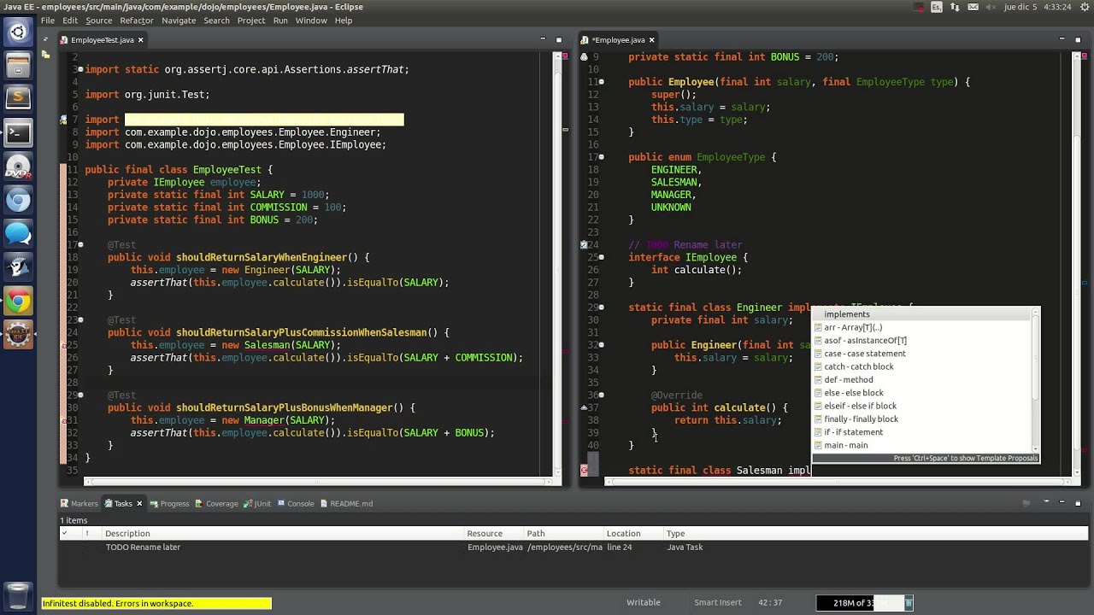This screenshot has height=615, width=1094.
Task: Collapse shouldReturnSalaryPlusBonusWhenManager fold on line 29
Action: (x=81, y=395)
